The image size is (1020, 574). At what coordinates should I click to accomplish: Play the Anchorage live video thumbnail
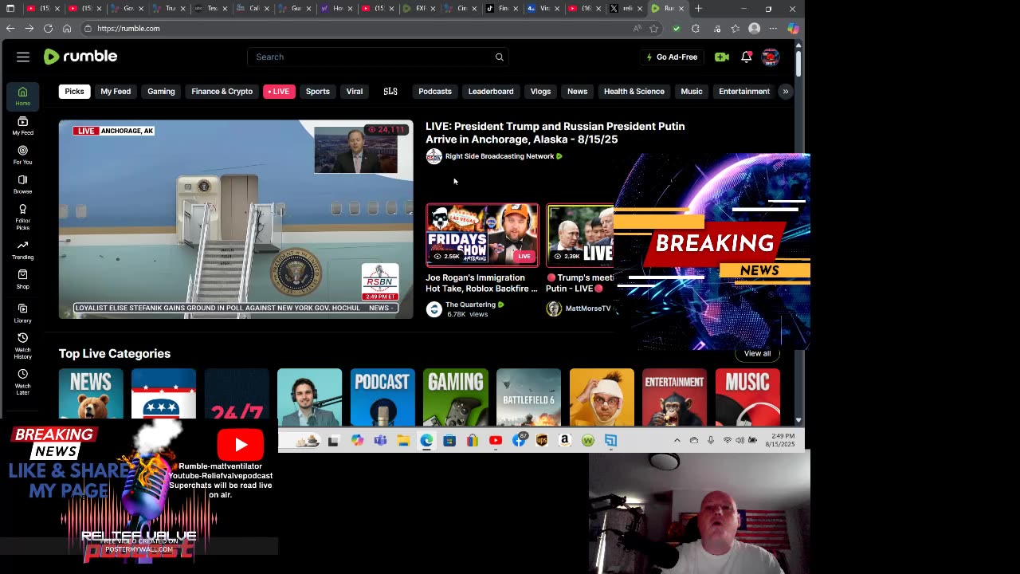(236, 219)
